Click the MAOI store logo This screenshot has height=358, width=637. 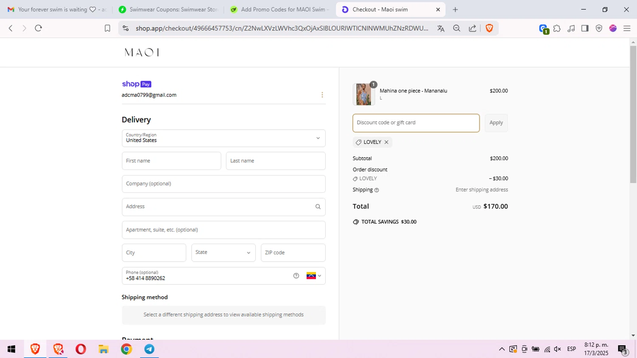point(142,52)
